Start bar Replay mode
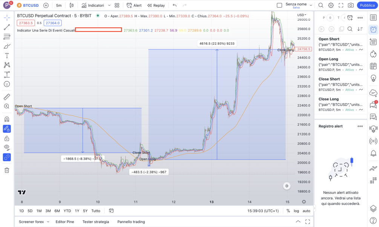379x227 pixels. tap(156, 5)
